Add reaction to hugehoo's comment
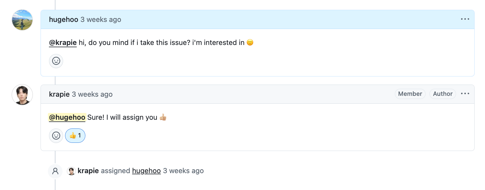 point(56,61)
